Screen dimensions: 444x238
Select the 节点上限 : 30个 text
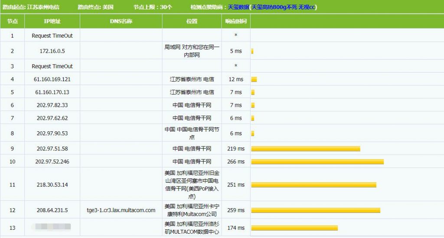tap(153, 7)
